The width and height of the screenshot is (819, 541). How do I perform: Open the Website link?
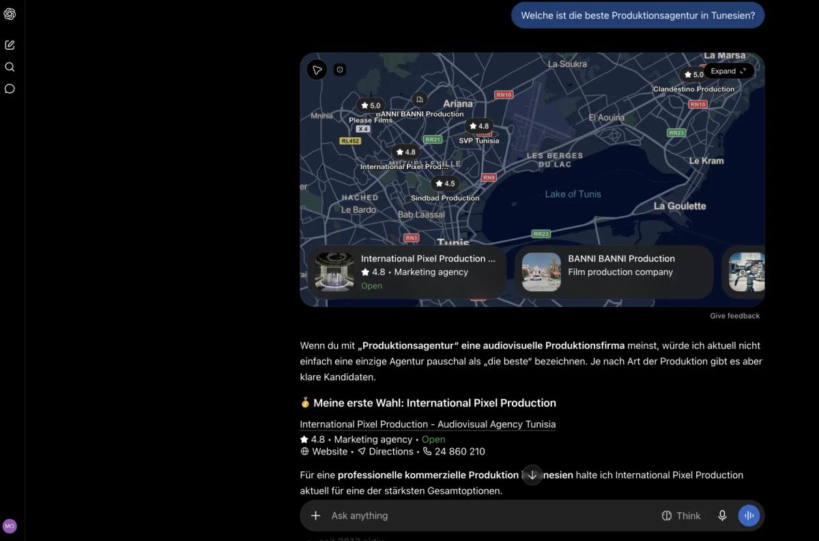tap(324, 452)
